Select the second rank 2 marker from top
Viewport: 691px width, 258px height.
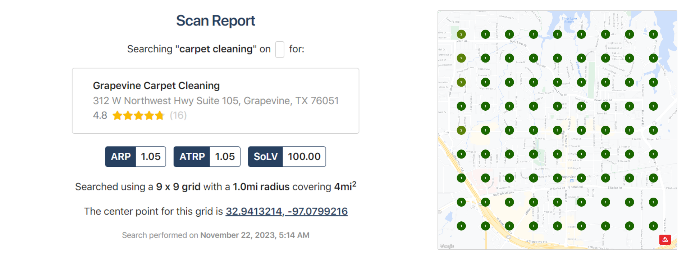(x=461, y=58)
